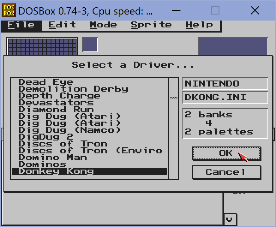Click the highlighted Donkey Kong entry
This screenshot has height=227, width=276.
[90, 171]
